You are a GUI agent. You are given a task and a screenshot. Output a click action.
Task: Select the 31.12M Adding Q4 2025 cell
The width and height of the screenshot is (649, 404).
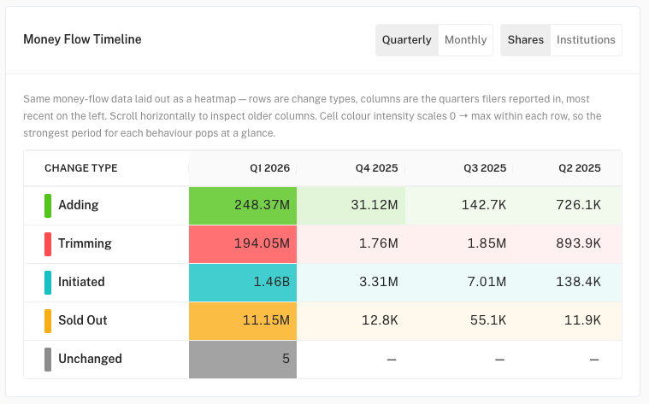[x=351, y=206]
